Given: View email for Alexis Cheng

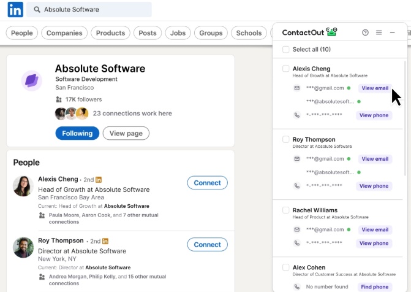Looking at the screenshot, I should (375, 88).
